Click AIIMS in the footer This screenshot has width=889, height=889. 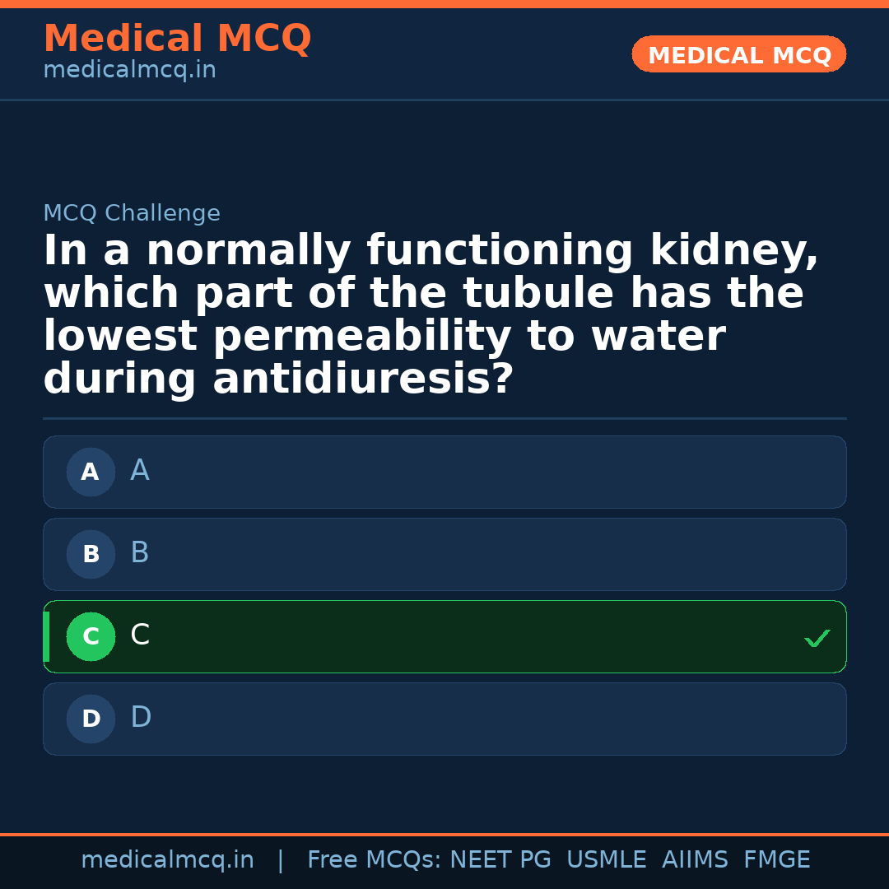pos(695,860)
